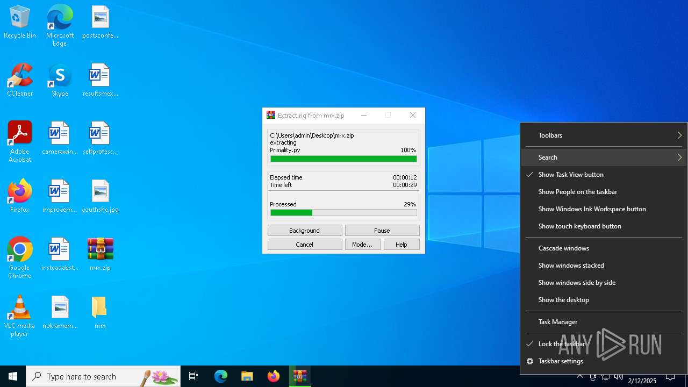Open the Adobe Acrobat shortcut
This screenshot has width=688, height=387.
(x=20, y=142)
